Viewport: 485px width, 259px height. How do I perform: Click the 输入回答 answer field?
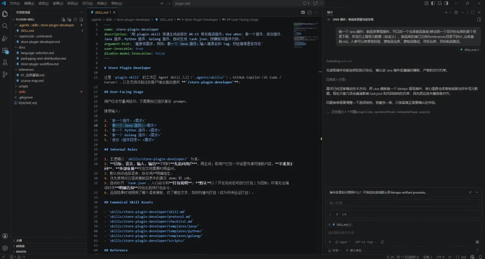coord(403,203)
